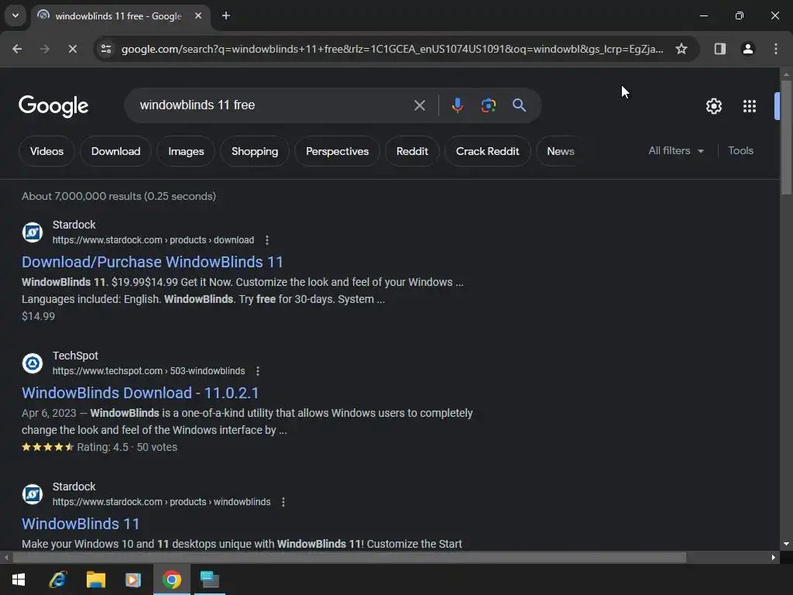Click the stardock.com products download URL text
793x595 pixels.
pyautogui.click(x=153, y=240)
